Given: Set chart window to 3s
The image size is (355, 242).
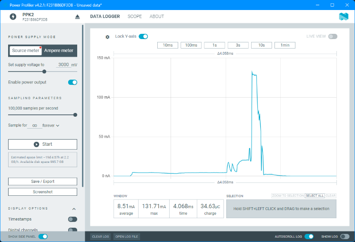Looking at the screenshot, I should pos(238,45).
